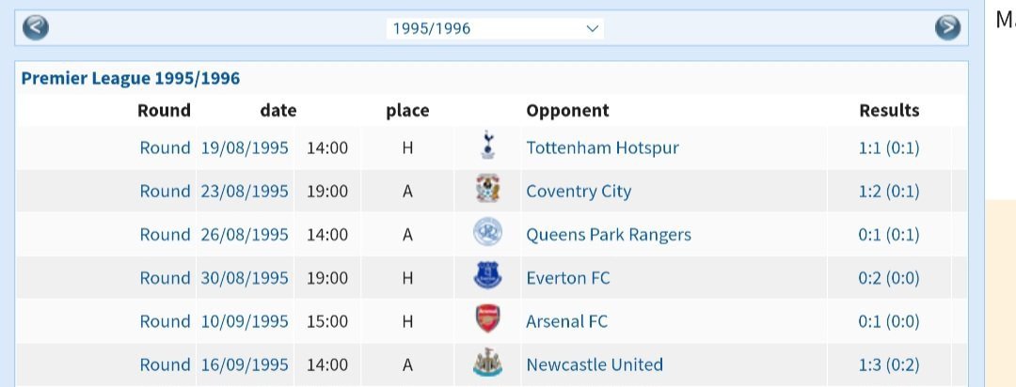View the 0:2 (0:0) Everton match result
Screen dimensions: 1016x387
coord(889,277)
